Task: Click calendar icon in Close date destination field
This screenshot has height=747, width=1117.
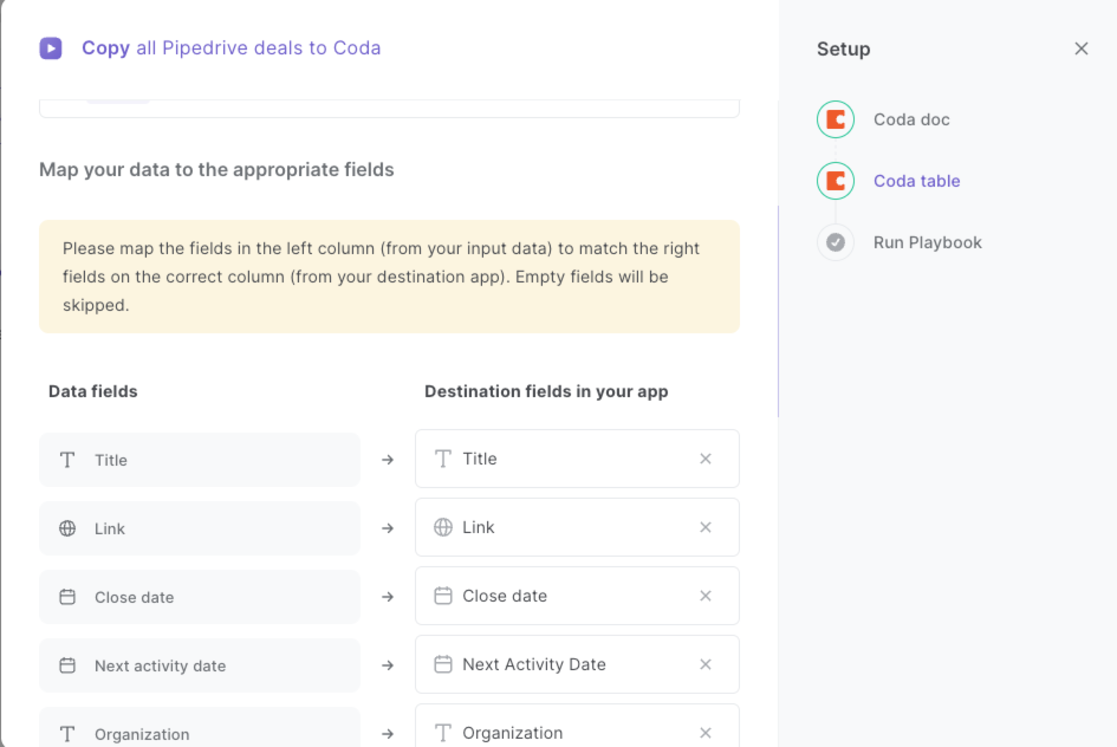Action: 443,596
